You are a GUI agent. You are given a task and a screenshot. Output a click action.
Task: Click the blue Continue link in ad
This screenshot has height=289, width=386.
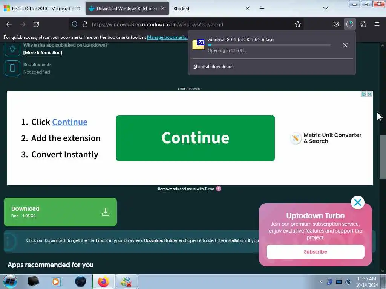tap(70, 122)
